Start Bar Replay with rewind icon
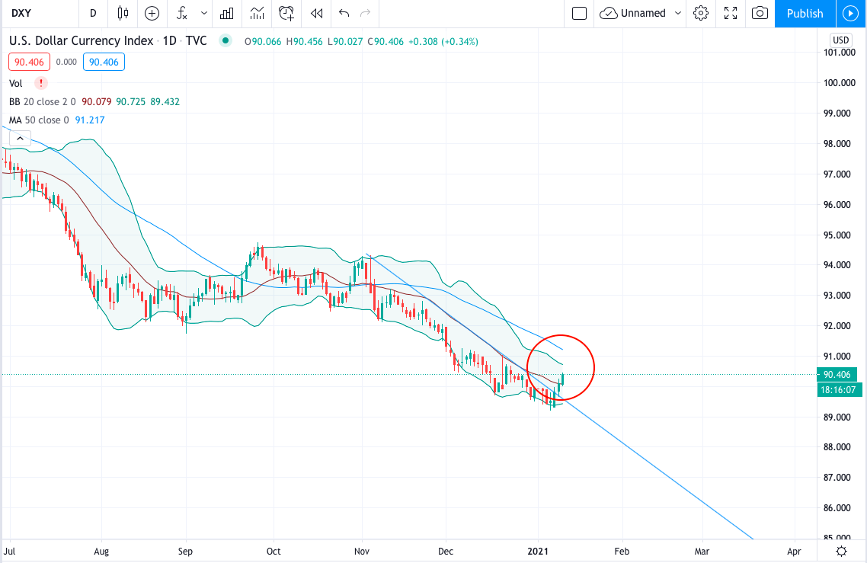 [x=316, y=14]
